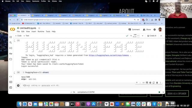Open the news bookmarks folder
The height and width of the screenshot is (108, 192).
point(65,23)
